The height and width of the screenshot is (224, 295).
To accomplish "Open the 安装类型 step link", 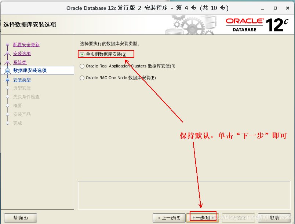I will 22,80.
